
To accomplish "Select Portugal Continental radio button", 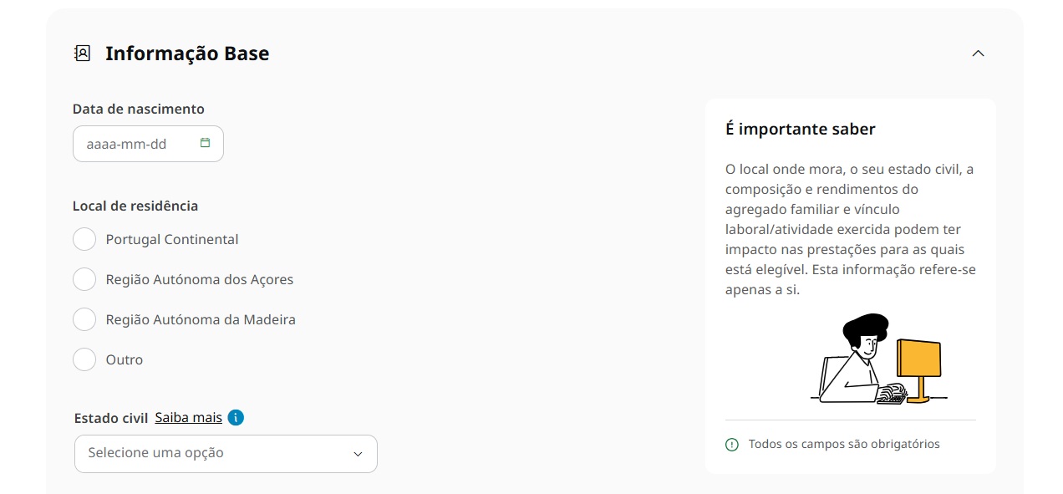I will point(84,239).
